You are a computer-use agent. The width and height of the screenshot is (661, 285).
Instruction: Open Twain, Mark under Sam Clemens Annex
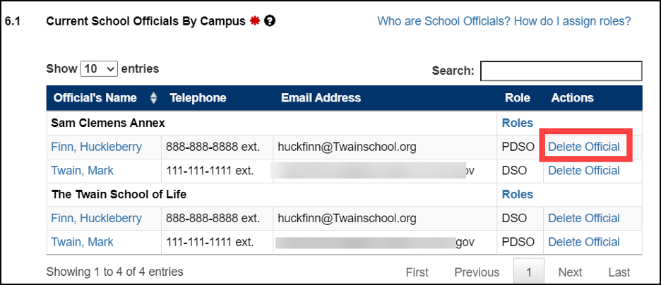point(82,171)
